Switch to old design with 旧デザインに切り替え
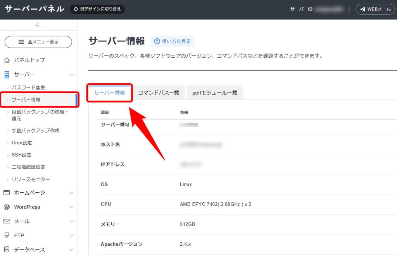The height and width of the screenshot is (255, 397). tap(97, 9)
